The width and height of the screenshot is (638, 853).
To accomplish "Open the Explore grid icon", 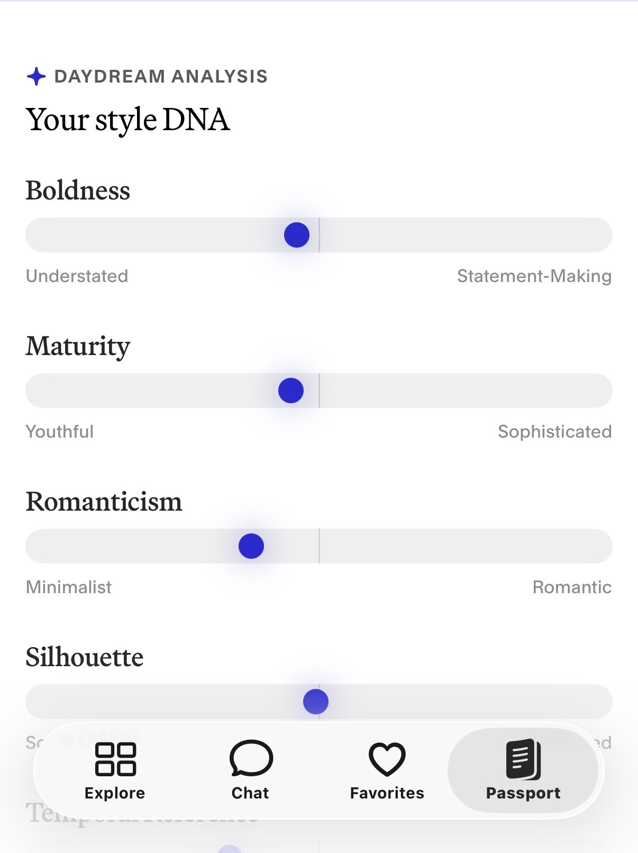I will 115,759.
